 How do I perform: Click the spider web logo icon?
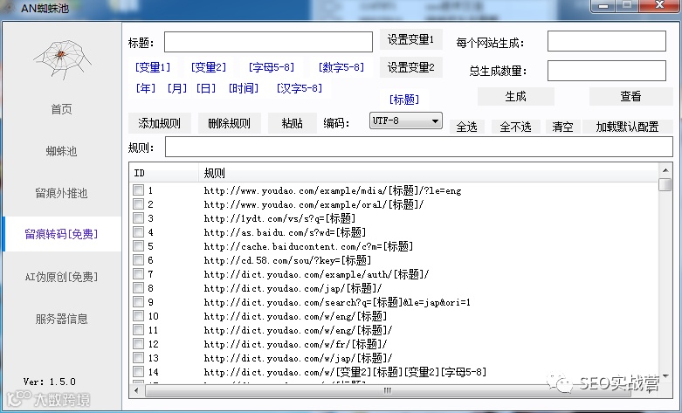coord(62,59)
